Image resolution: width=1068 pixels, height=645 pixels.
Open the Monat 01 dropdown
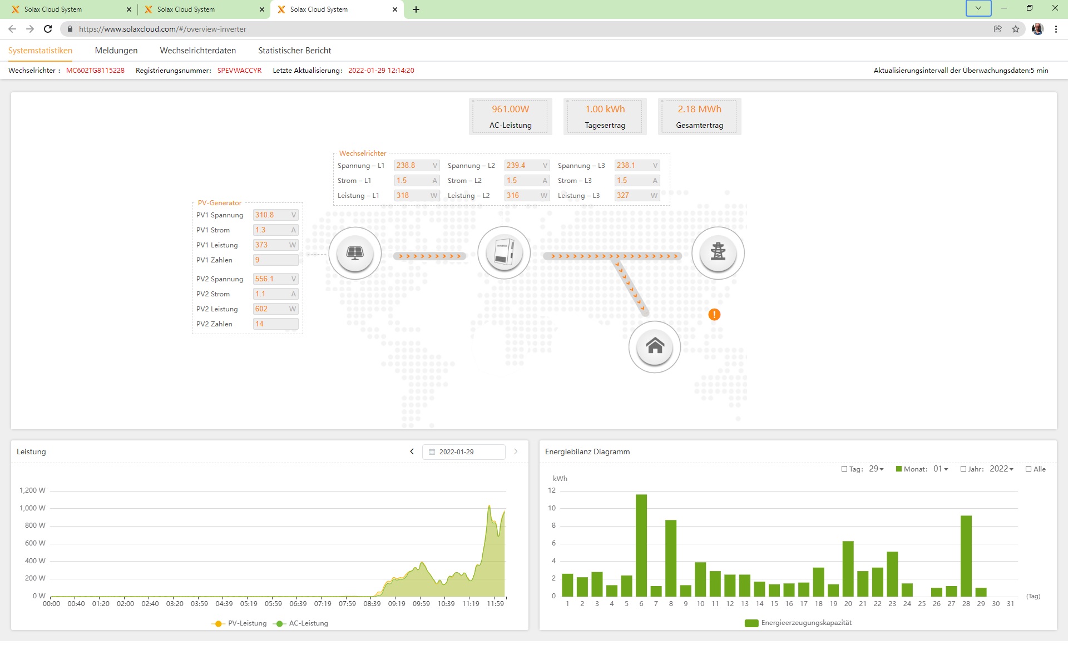(941, 469)
